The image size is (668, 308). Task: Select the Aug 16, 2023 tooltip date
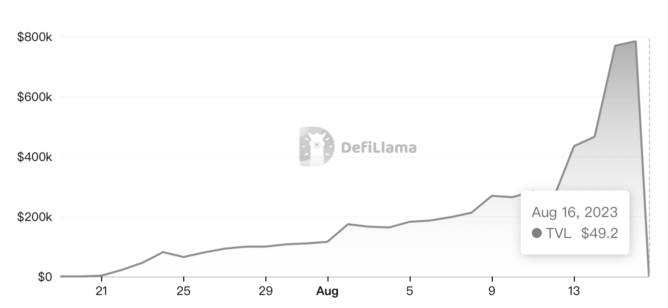click(x=574, y=212)
